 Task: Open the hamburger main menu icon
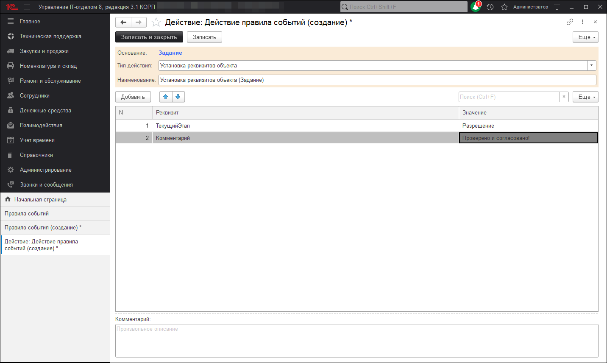click(x=27, y=7)
